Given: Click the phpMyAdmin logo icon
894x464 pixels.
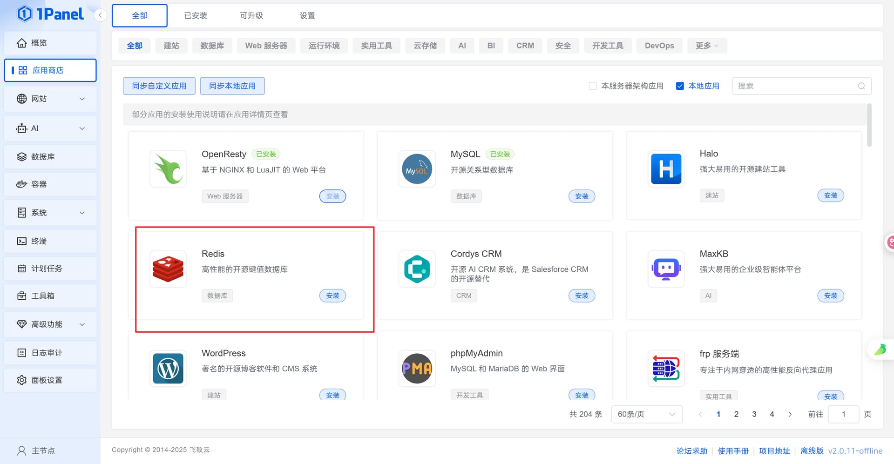Looking at the screenshot, I should click(x=417, y=369).
